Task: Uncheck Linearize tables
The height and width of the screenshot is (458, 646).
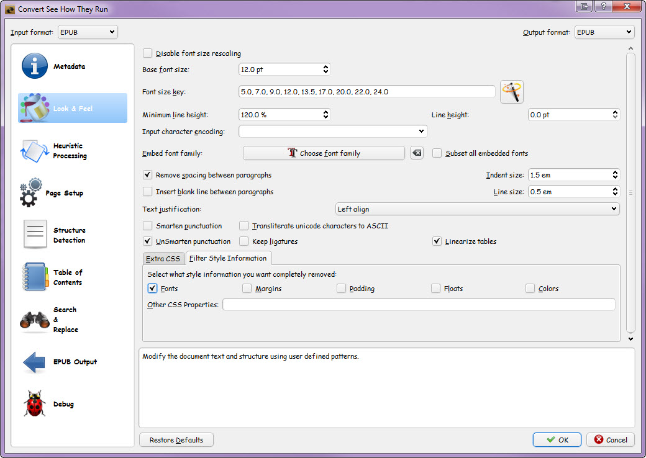Action: tap(437, 241)
